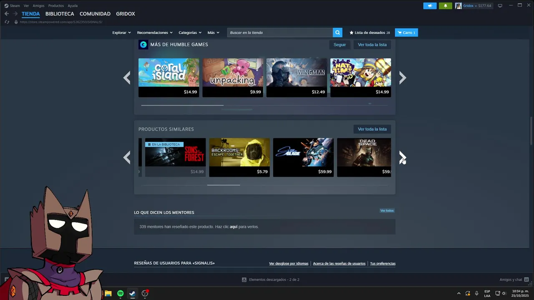
Task: Open Tus preferencias link
Action: [383, 263]
